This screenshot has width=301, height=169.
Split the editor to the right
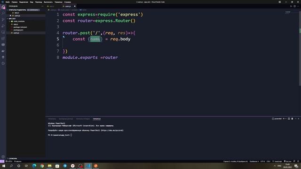[x=295, y=6]
